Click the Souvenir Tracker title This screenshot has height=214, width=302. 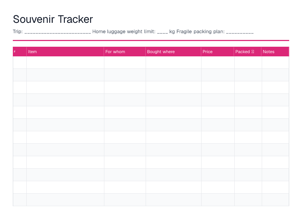53,19
